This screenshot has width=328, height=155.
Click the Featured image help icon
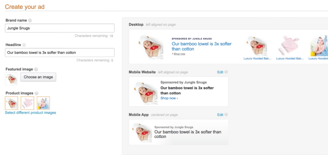(36, 69)
